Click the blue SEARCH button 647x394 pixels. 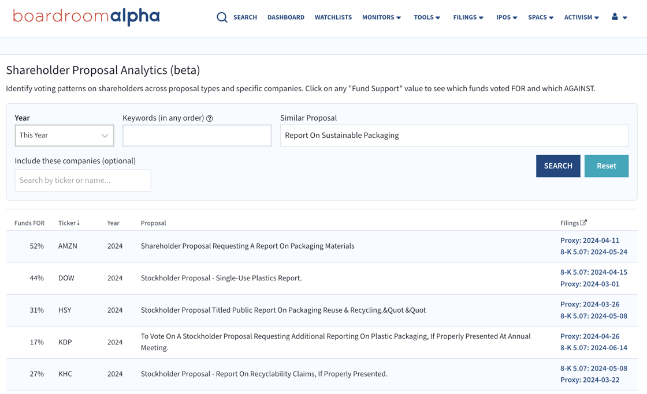tap(558, 166)
